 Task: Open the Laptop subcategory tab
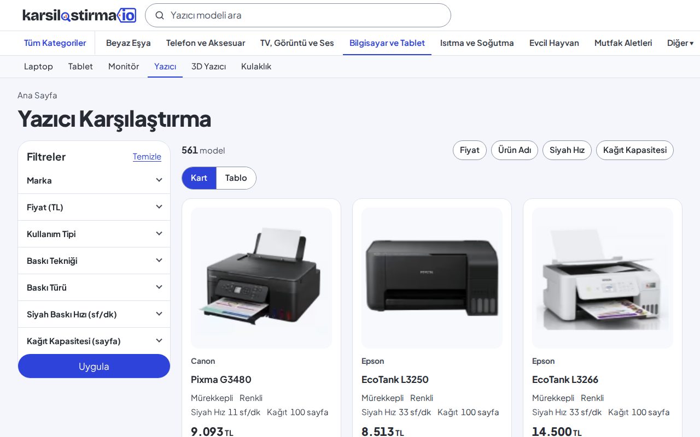[38, 66]
